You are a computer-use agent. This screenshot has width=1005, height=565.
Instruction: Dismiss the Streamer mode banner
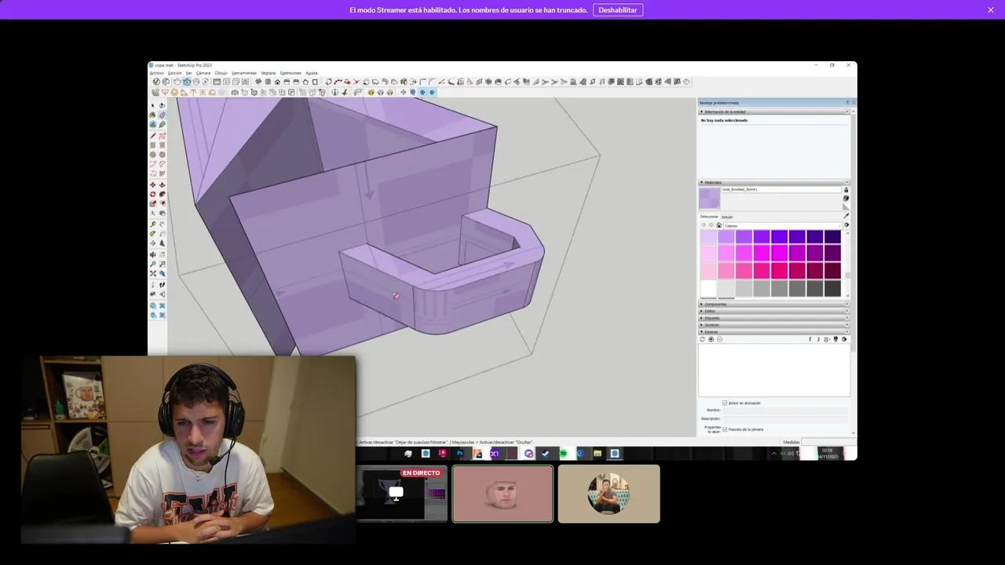(x=991, y=10)
